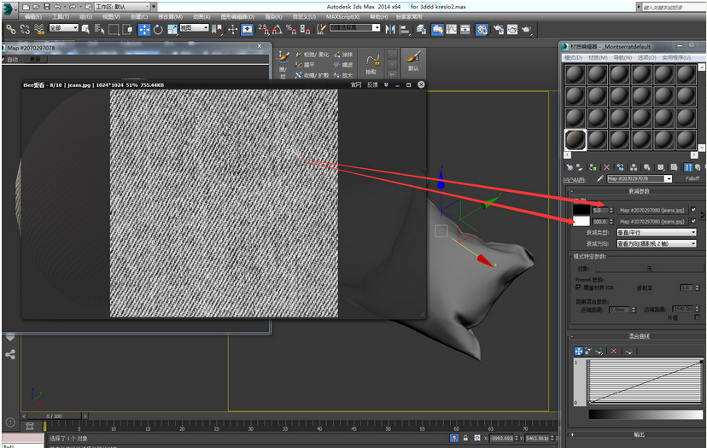707x448 pixels.
Task: Select the active brown material sample slot
Action: (576, 139)
